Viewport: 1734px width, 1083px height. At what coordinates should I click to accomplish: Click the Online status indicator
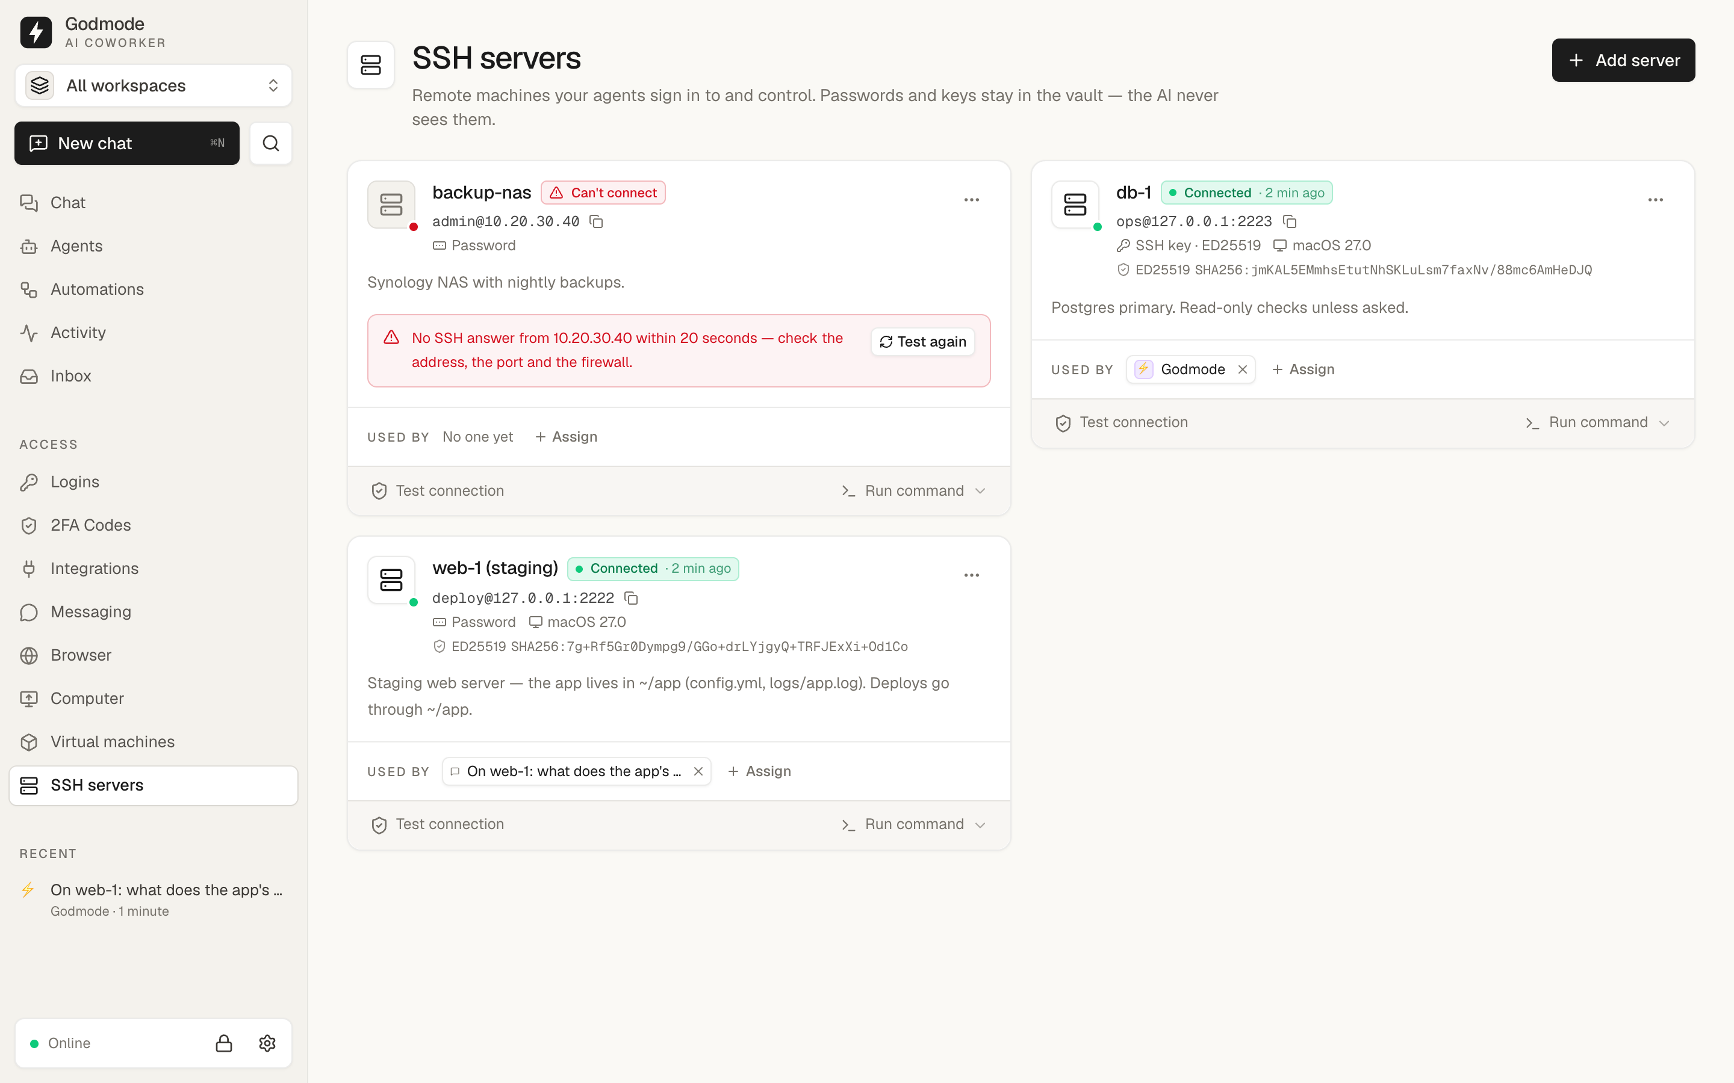(x=60, y=1043)
